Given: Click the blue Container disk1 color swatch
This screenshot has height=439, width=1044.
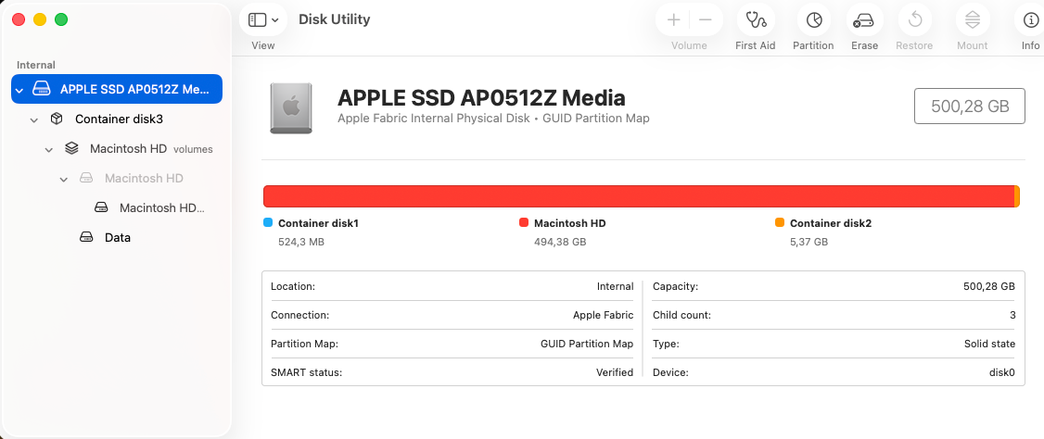Looking at the screenshot, I should pyautogui.click(x=268, y=223).
